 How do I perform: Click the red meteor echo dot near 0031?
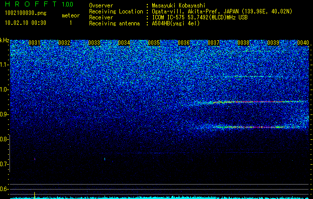35,159
